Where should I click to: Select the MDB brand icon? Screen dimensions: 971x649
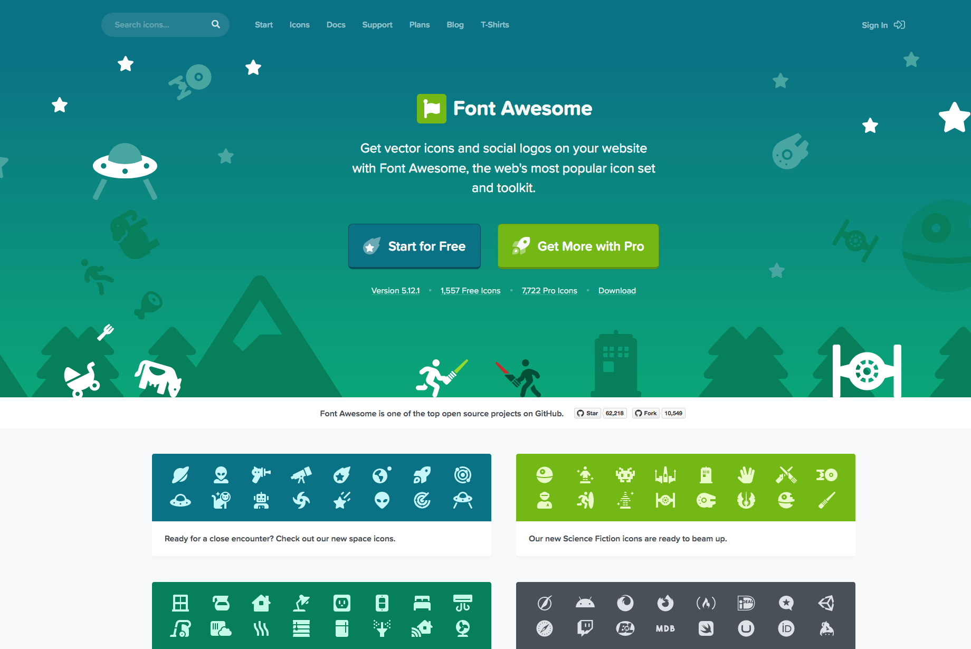[665, 628]
